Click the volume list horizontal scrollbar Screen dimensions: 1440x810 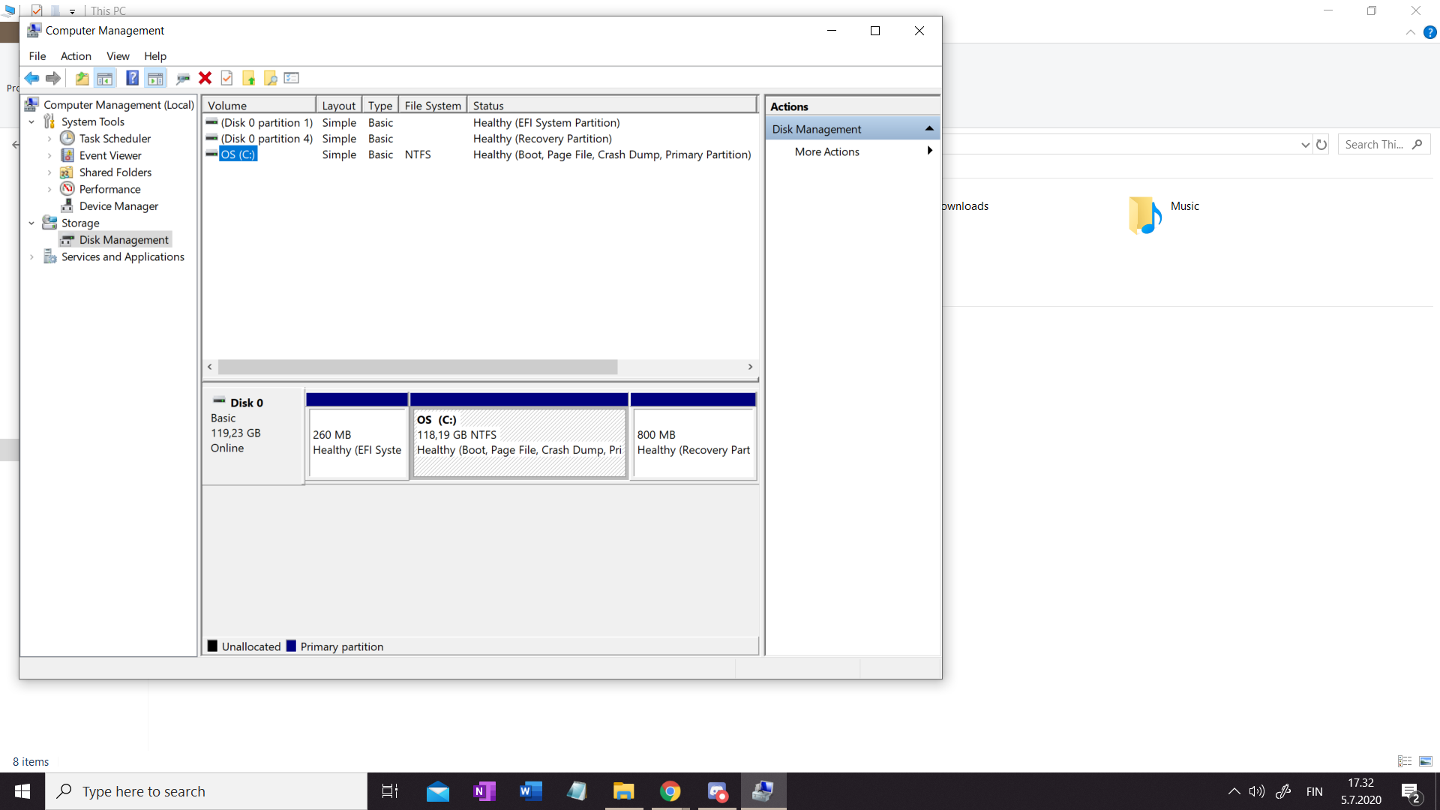pyautogui.click(x=417, y=367)
